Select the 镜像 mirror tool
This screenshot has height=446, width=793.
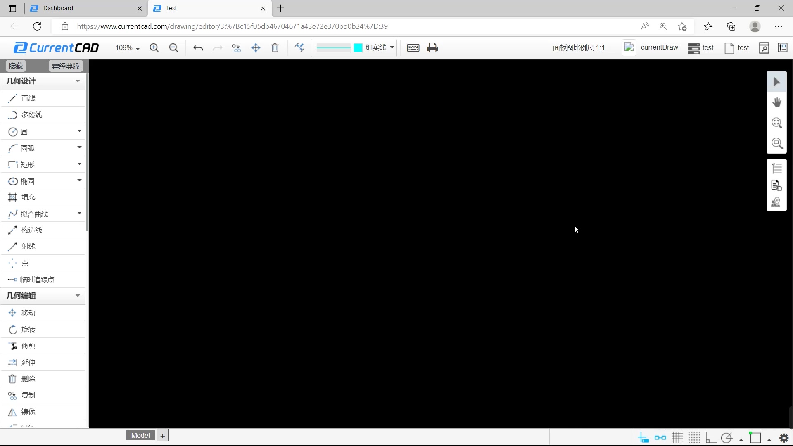(x=43, y=412)
